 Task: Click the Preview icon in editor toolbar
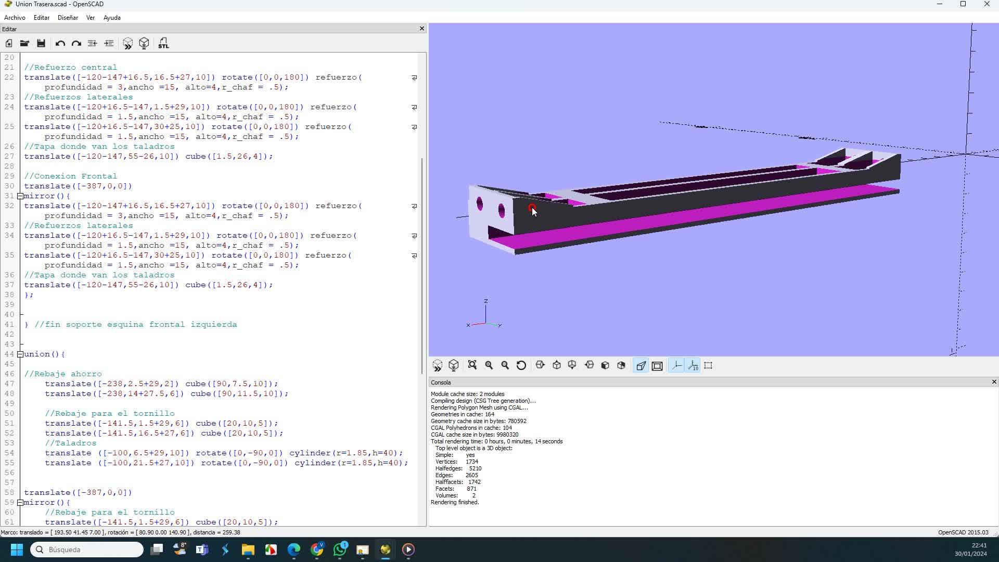click(127, 43)
